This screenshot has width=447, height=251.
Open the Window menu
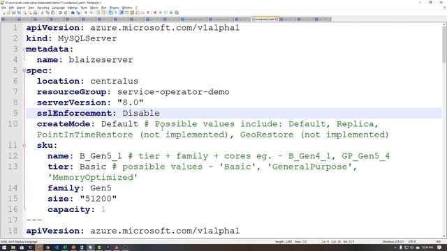coord(127,8)
